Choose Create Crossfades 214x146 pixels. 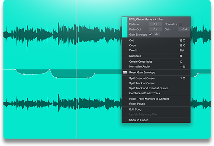[x=156, y=62]
